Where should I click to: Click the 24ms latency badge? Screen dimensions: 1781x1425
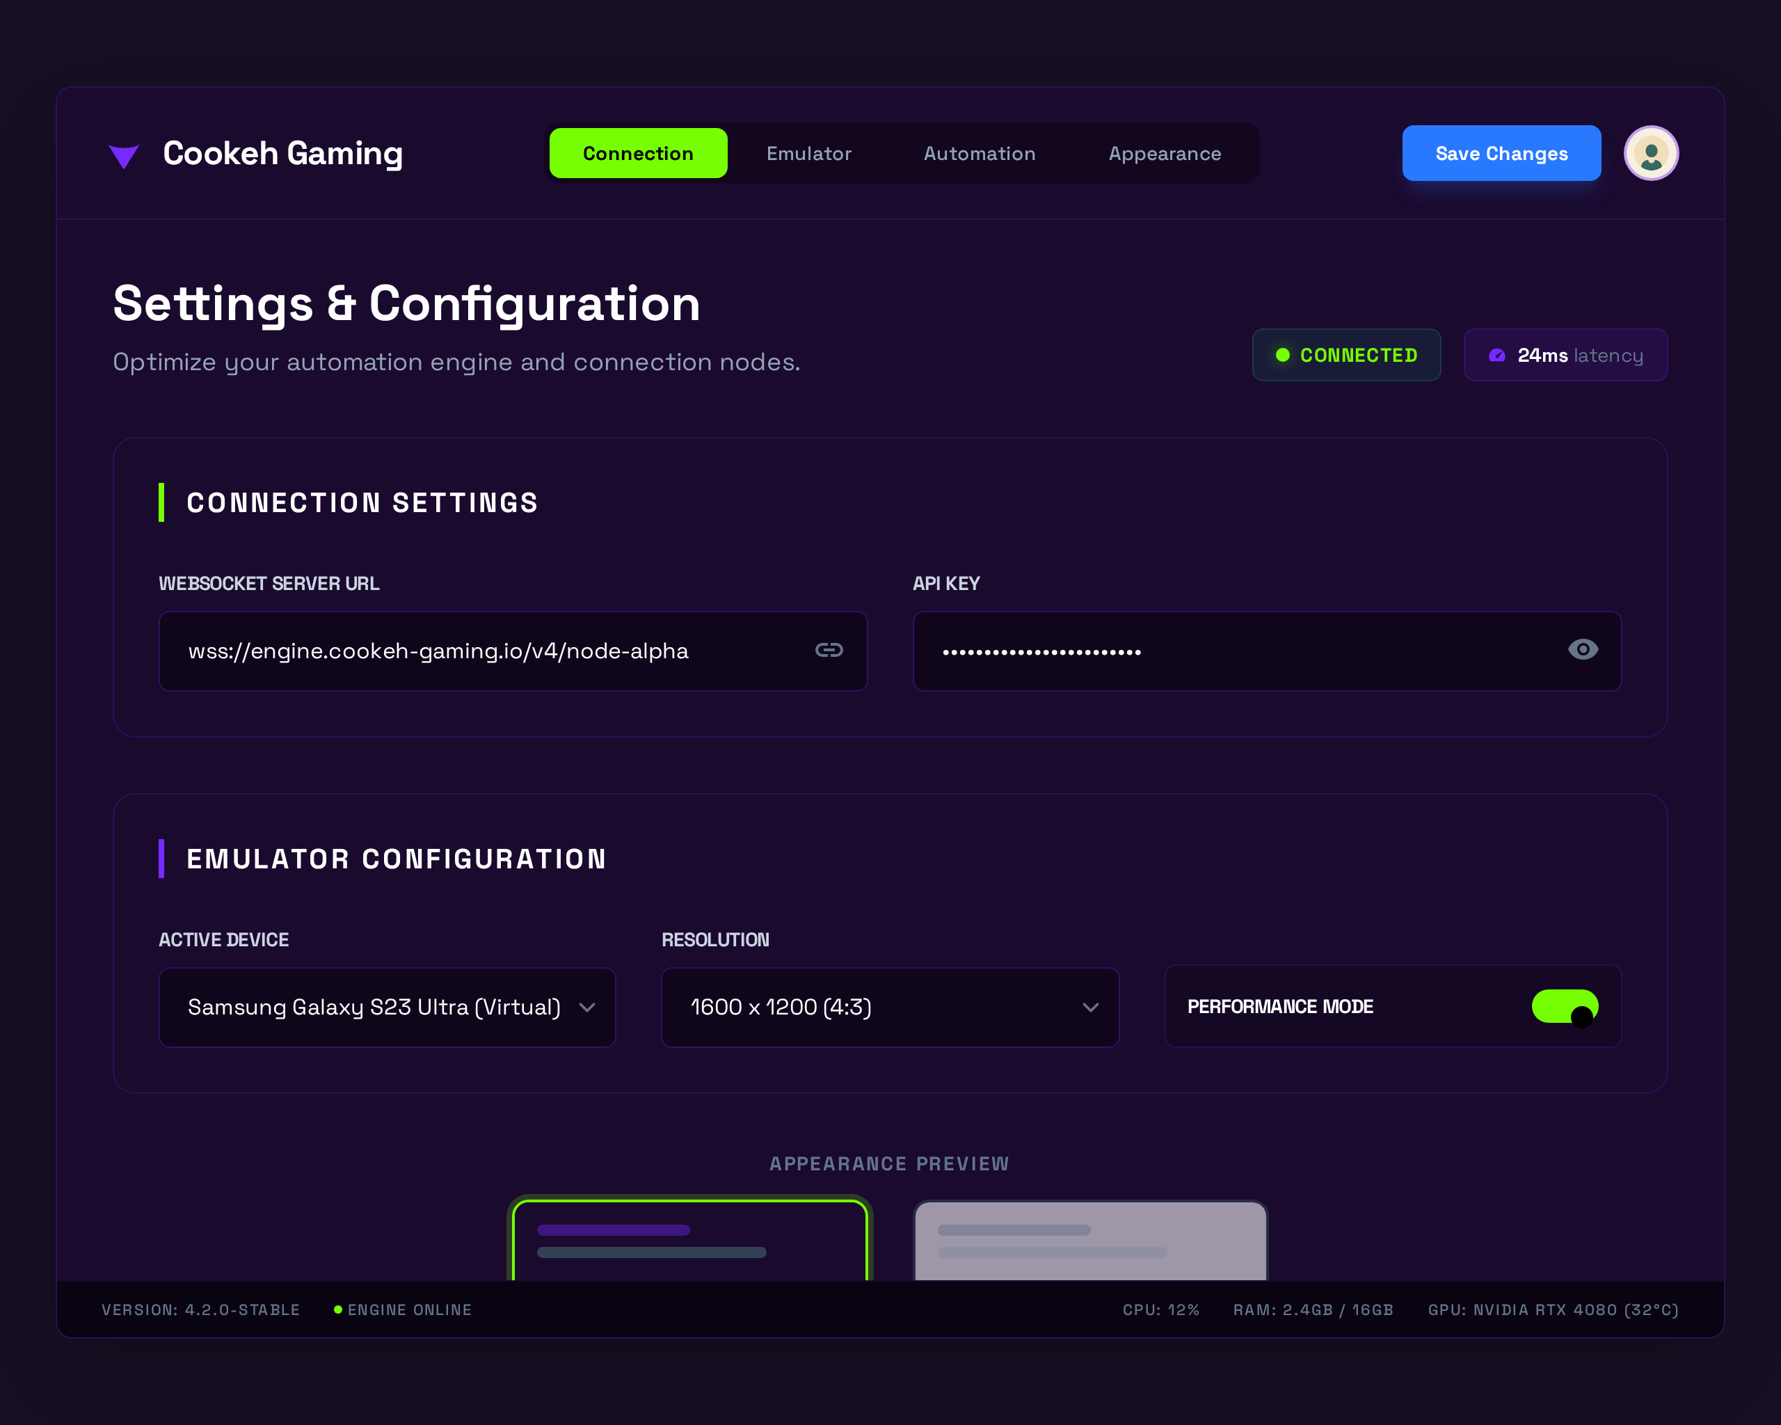coord(1565,356)
